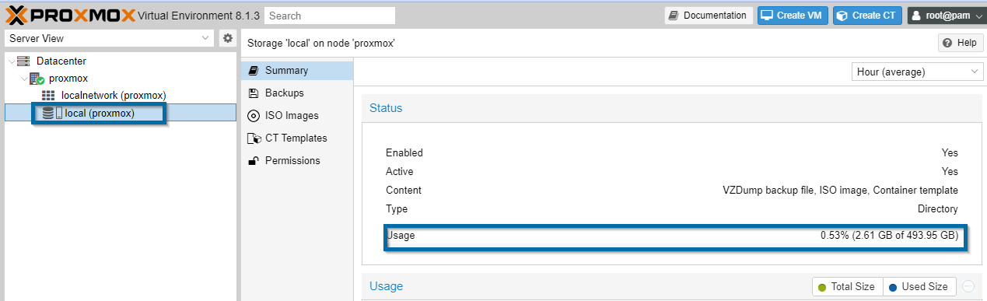Click the Enabled Yes value
The height and width of the screenshot is (301, 987).
pos(950,152)
